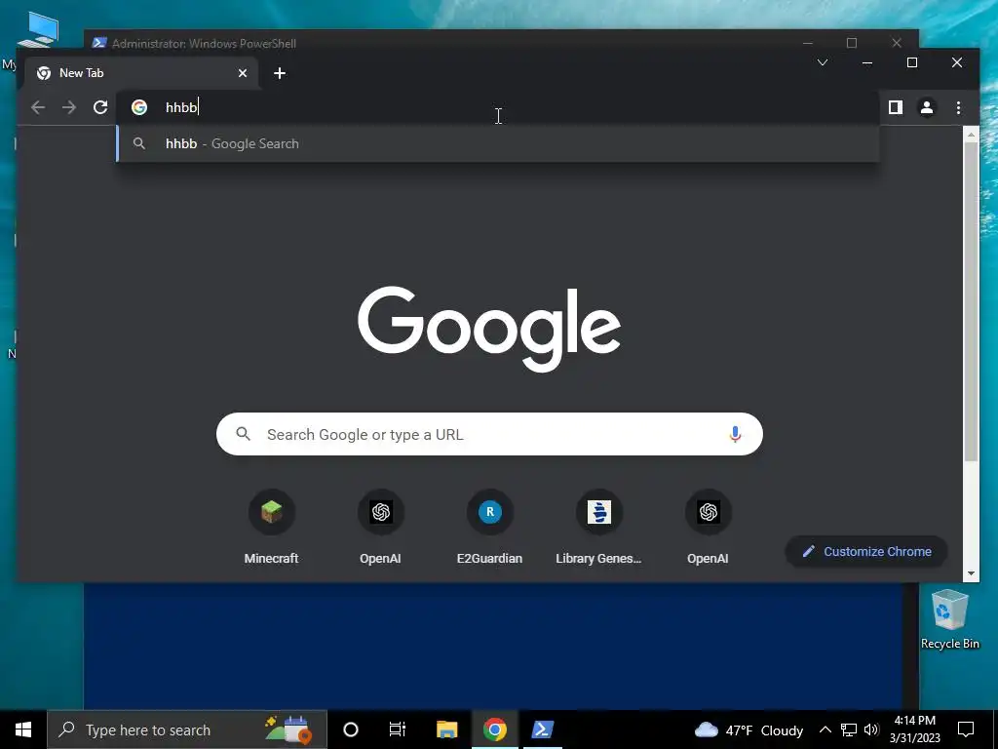
Task: Click the Google logo
Action: pos(489,328)
